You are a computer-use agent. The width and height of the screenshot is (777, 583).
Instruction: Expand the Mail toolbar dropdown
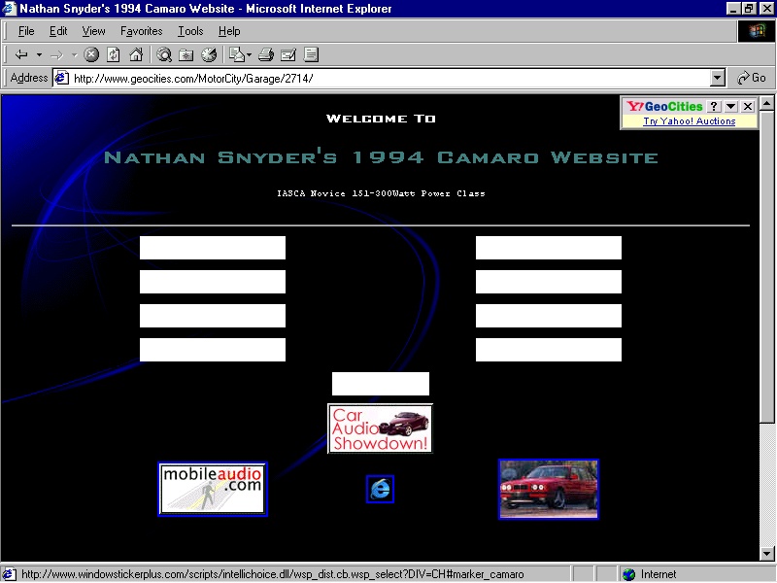249,54
